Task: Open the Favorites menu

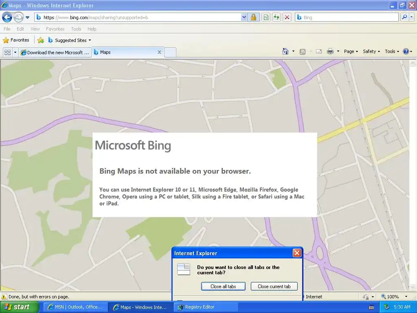Action: coord(55,29)
